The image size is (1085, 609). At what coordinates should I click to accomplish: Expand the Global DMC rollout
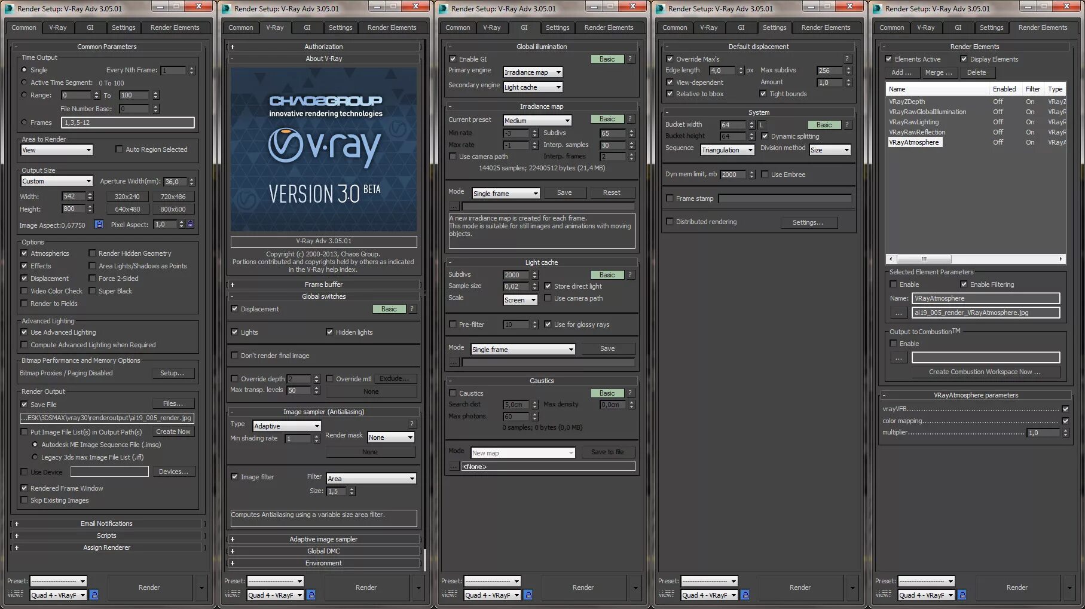[x=323, y=551]
